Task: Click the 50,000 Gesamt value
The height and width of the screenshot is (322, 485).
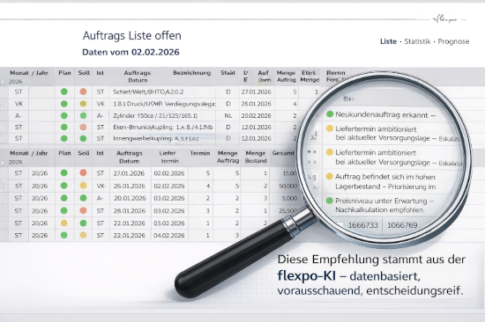Action: click(287, 186)
